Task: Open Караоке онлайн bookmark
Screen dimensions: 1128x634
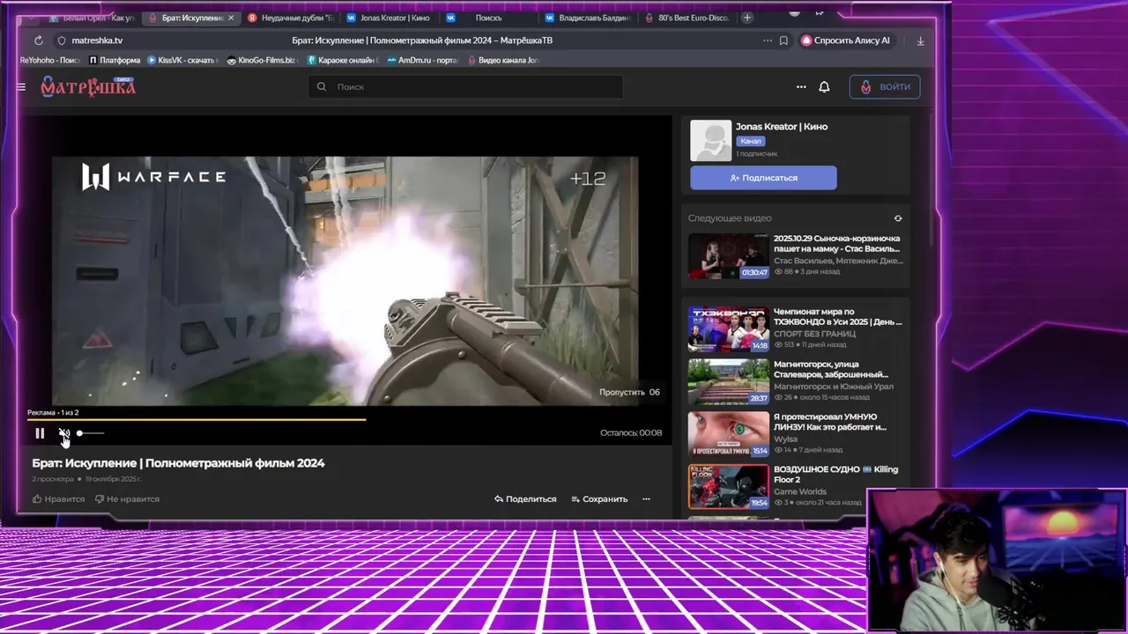Action: tap(343, 61)
